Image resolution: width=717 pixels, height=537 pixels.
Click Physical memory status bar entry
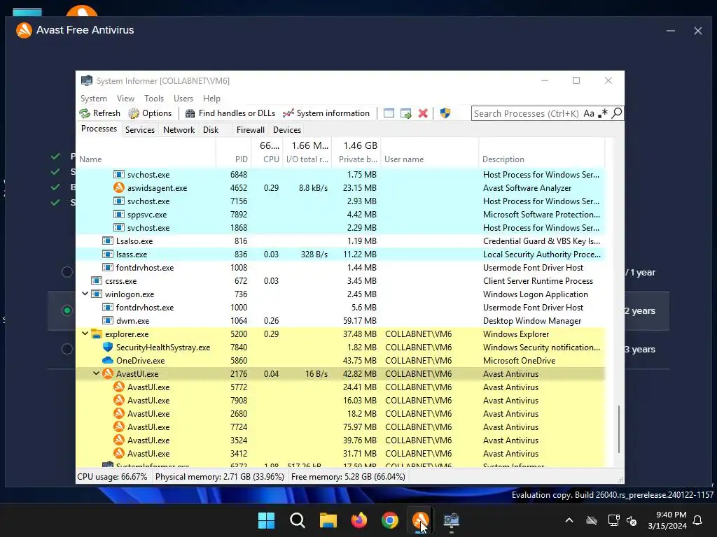point(219,477)
